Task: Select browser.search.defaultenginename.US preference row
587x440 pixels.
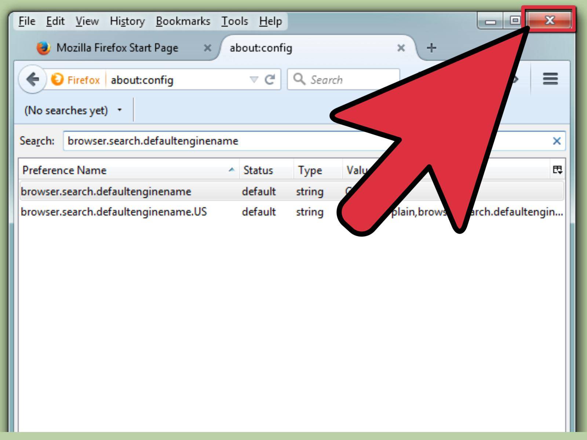Action: coord(292,212)
